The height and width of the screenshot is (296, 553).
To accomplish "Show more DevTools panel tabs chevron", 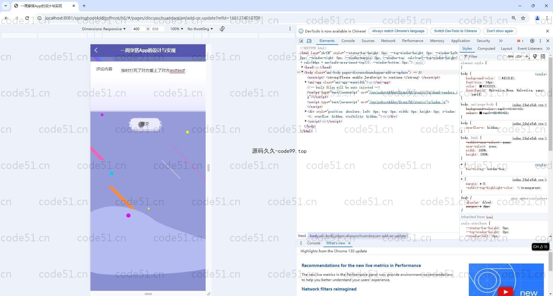I will click(x=501, y=41).
